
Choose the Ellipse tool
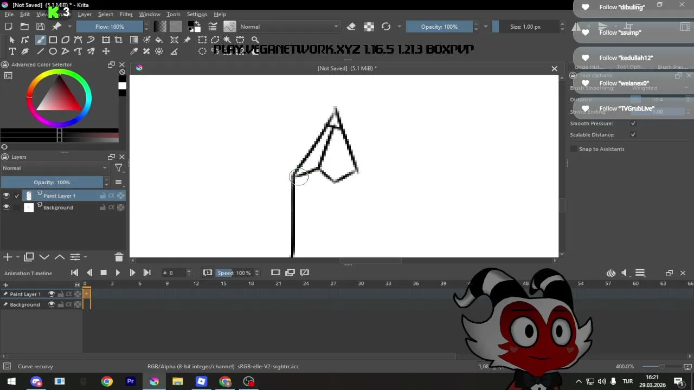pyautogui.click(x=53, y=51)
